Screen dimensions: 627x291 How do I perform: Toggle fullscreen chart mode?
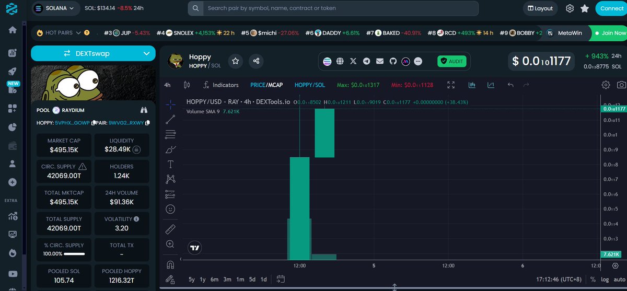[451, 85]
